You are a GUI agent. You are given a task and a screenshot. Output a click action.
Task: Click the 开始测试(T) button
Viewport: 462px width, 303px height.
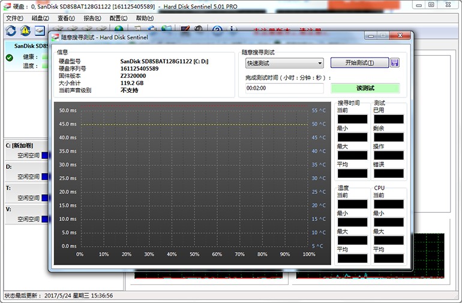click(359, 63)
